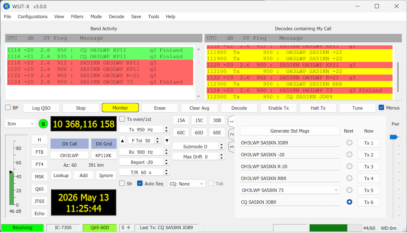Select Next radio for OH3LWP SA5IKN RRR
Viewport: 407px width, 233px height.
tap(349, 178)
